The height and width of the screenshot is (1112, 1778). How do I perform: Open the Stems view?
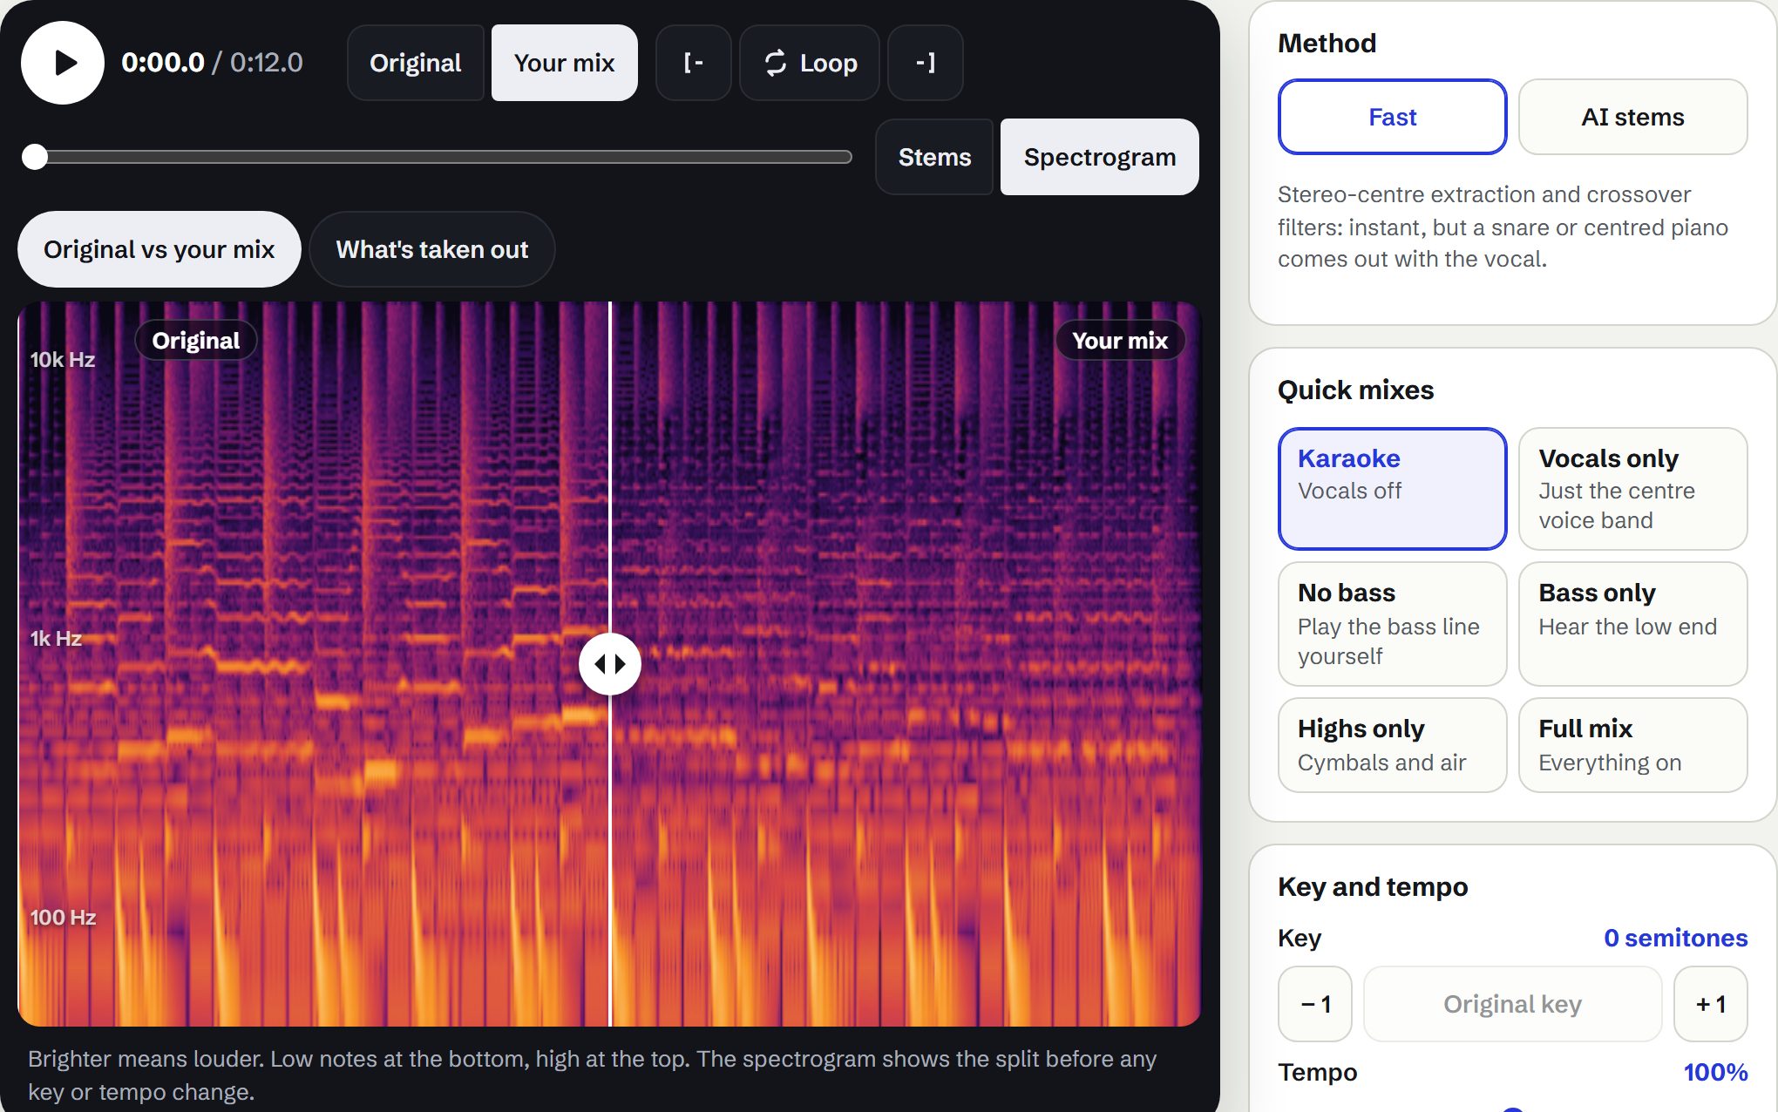pyautogui.click(x=934, y=157)
